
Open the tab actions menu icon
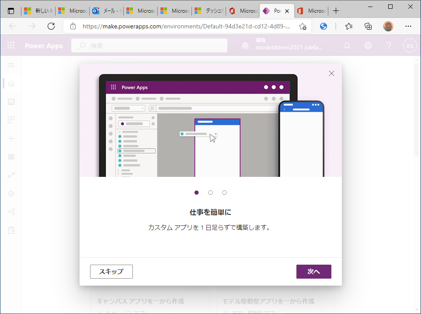11,11
